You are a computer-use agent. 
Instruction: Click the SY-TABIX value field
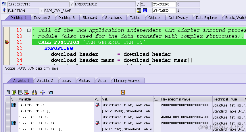tap(188, 11)
